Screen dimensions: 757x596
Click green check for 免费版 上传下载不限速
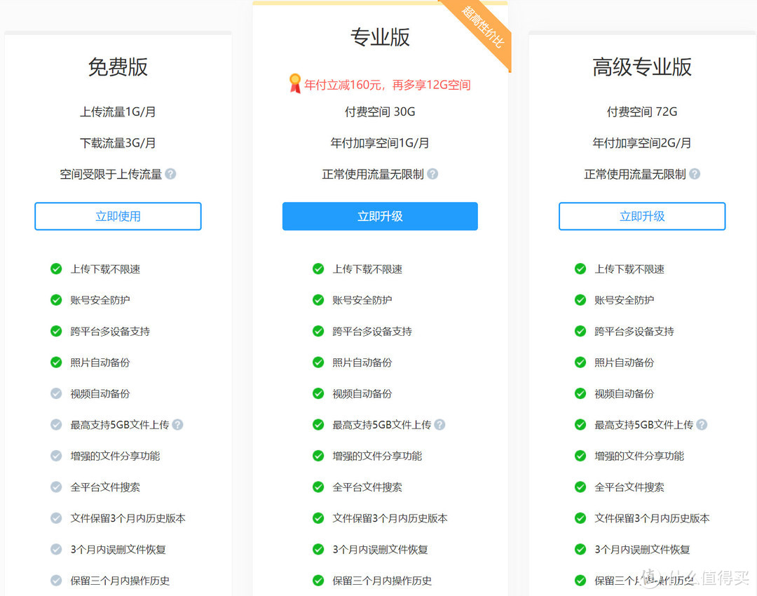(x=56, y=269)
